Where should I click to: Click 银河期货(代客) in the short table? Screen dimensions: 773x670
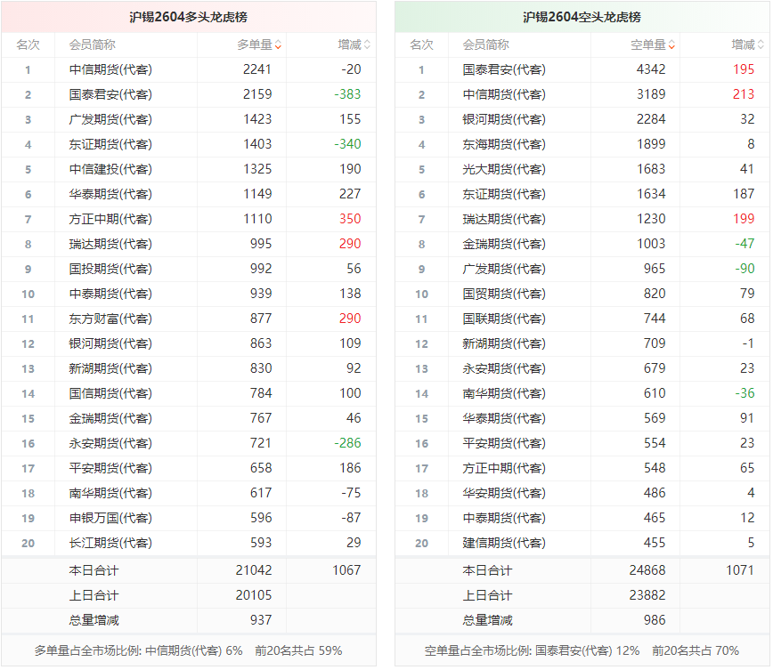pyautogui.click(x=504, y=119)
